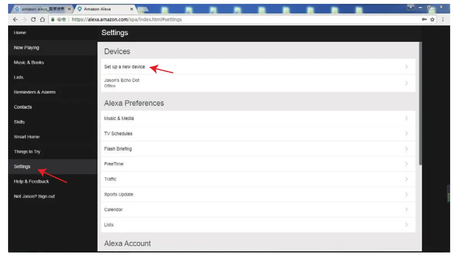Open Jason's Echo Dot settings
This screenshot has width=454, height=256.
click(x=258, y=83)
